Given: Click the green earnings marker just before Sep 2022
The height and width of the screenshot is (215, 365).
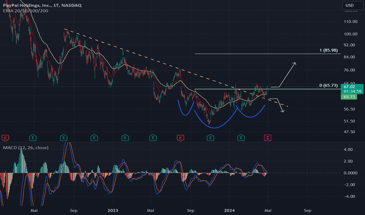Looking at the screenshot, I should [x=63, y=138].
